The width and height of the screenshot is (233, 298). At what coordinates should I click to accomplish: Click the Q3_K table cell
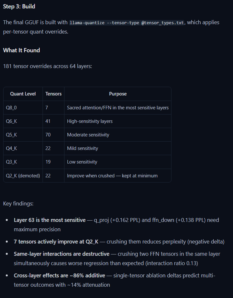[x=23, y=162]
